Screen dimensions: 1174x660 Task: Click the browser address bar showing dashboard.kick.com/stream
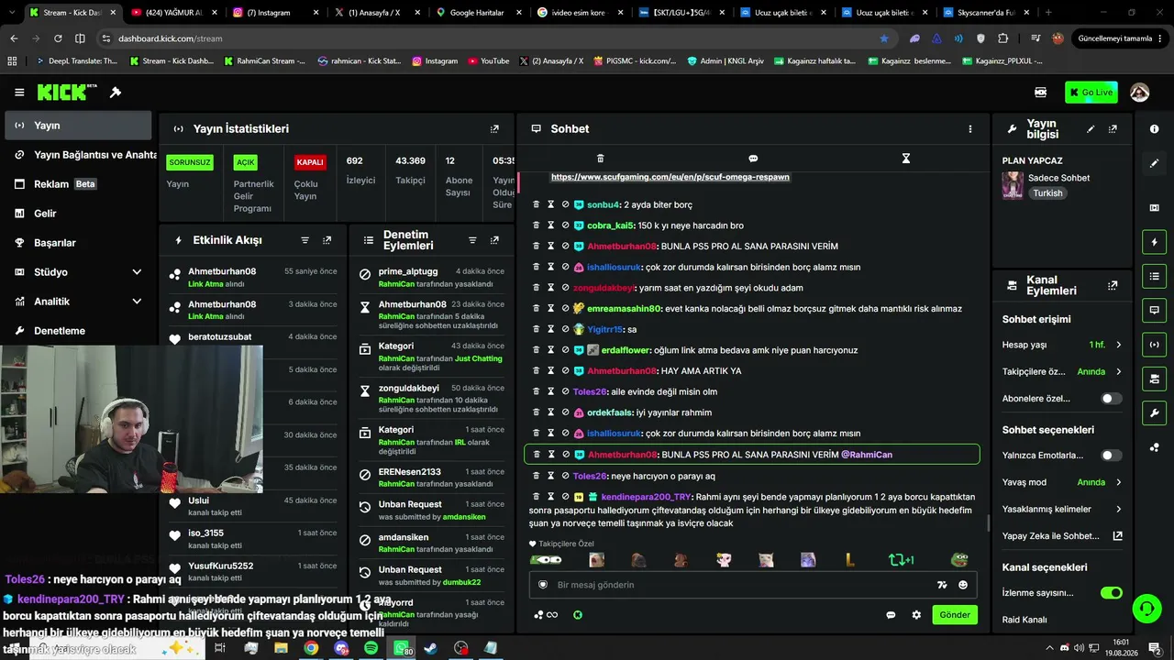coord(495,38)
